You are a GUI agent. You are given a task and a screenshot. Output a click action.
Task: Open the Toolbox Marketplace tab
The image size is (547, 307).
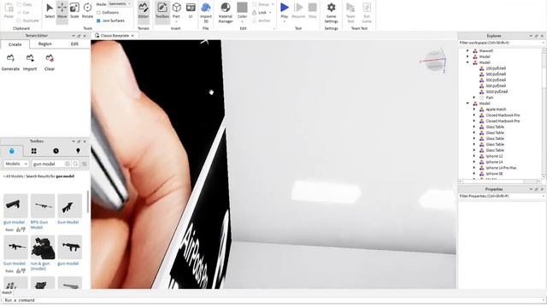(11, 151)
